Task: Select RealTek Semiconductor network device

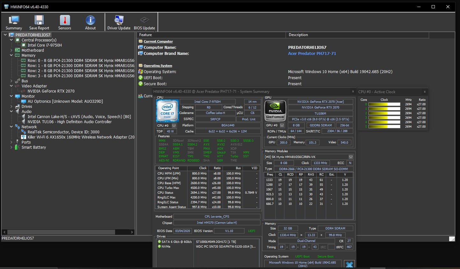Action: [63, 132]
